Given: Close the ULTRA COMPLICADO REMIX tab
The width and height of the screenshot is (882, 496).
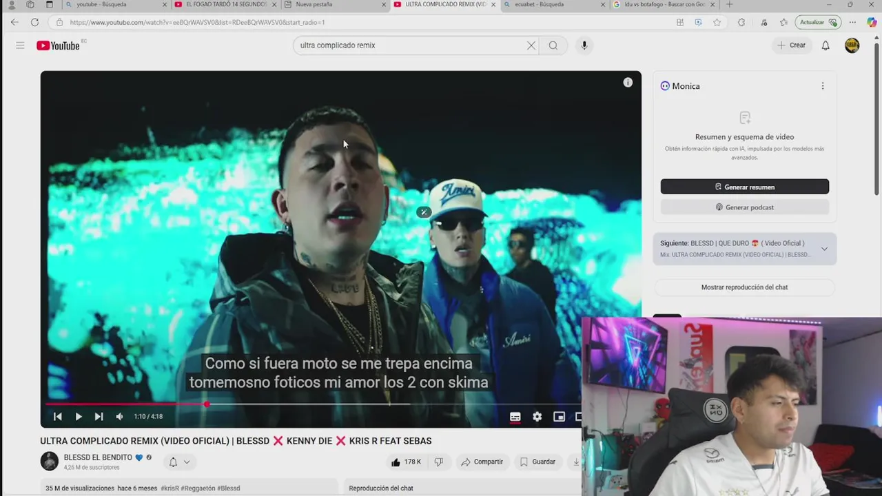Looking at the screenshot, I should click(x=493, y=5).
